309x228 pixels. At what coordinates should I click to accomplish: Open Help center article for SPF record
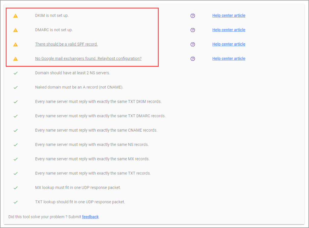pos(229,44)
